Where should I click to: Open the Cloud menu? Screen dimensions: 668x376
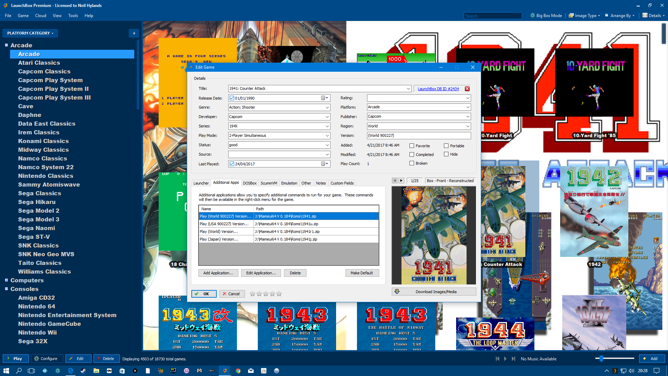[x=41, y=16]
